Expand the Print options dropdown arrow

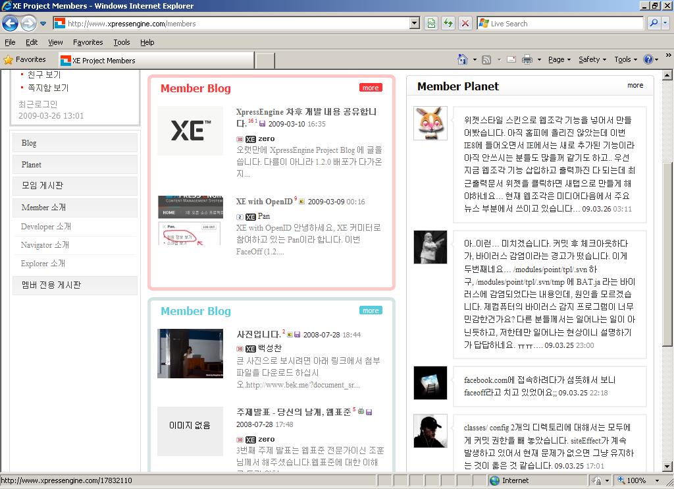[x=539, y=59]
